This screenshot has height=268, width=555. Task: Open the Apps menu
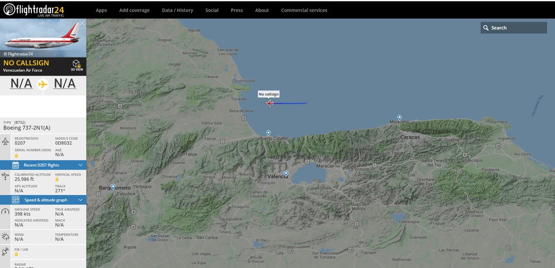[101, 10]
